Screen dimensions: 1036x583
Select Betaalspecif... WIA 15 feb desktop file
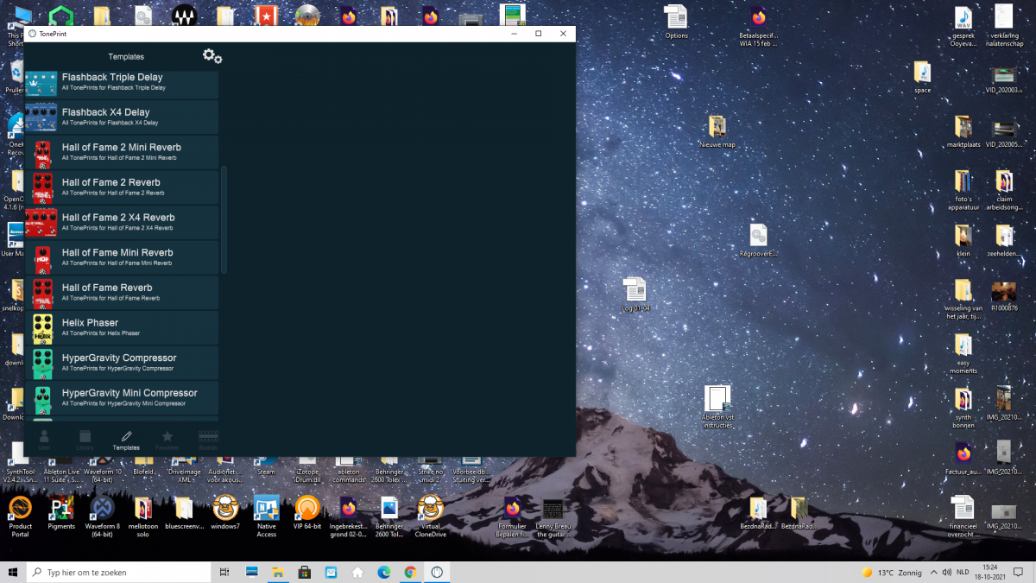(x=758, y=26)
